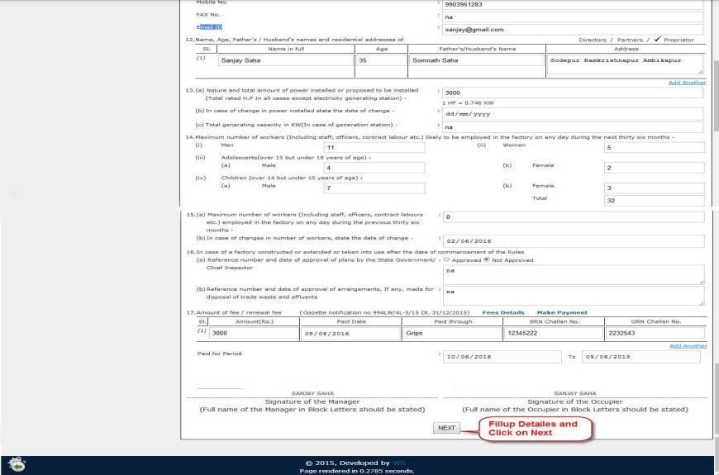Click the highlighted Email ID label
This screenshot has width=719, height=475.
(209, 27)
